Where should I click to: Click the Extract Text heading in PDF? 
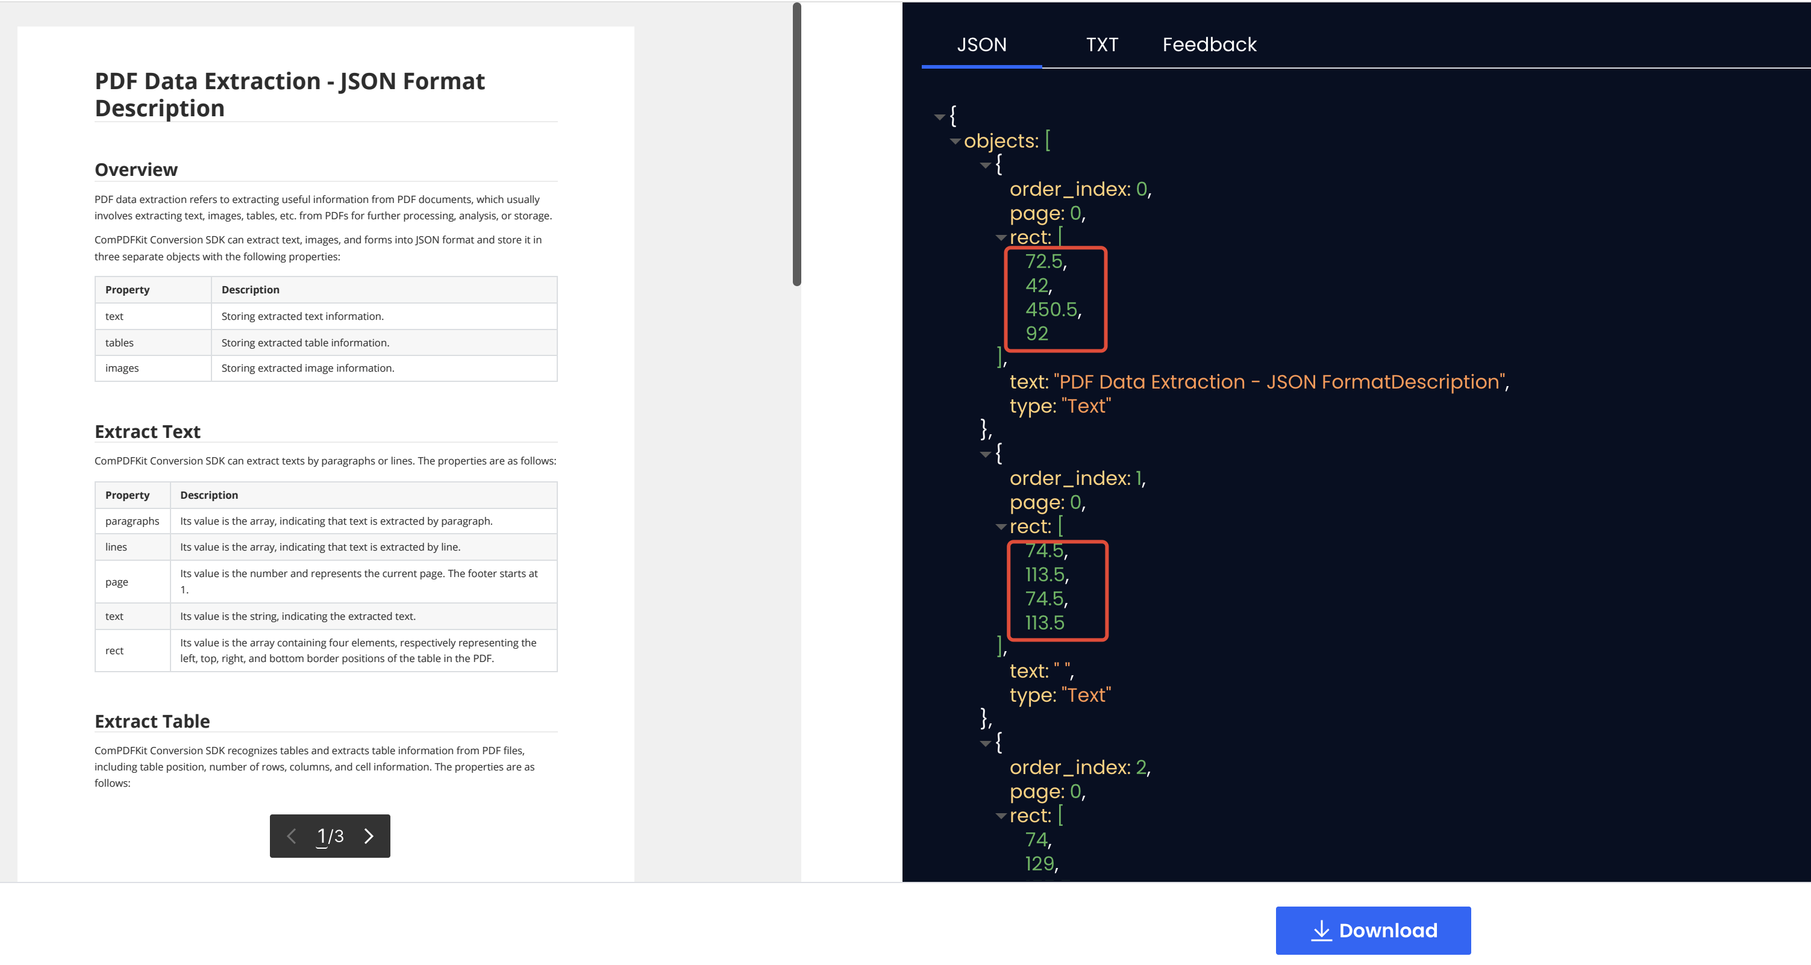coord(148,431)
